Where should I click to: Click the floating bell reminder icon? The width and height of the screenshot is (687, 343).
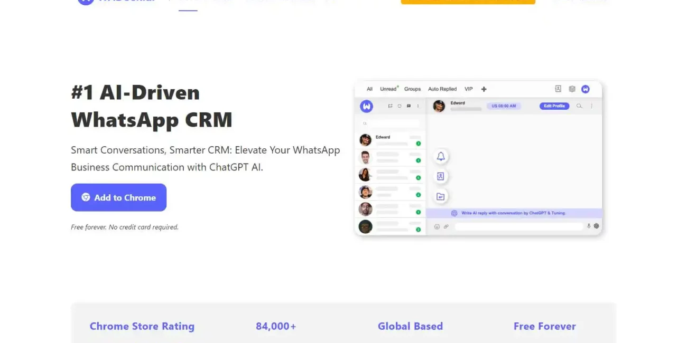click(441, 157)
